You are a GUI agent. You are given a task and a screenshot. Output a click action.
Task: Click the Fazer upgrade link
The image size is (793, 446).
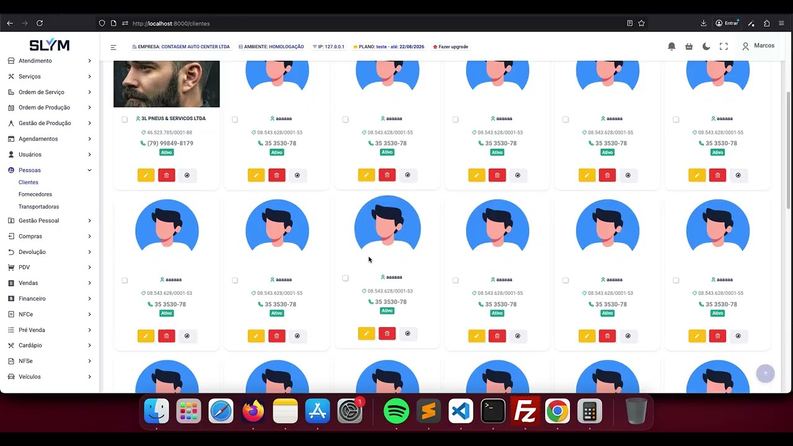pos(450,47)
